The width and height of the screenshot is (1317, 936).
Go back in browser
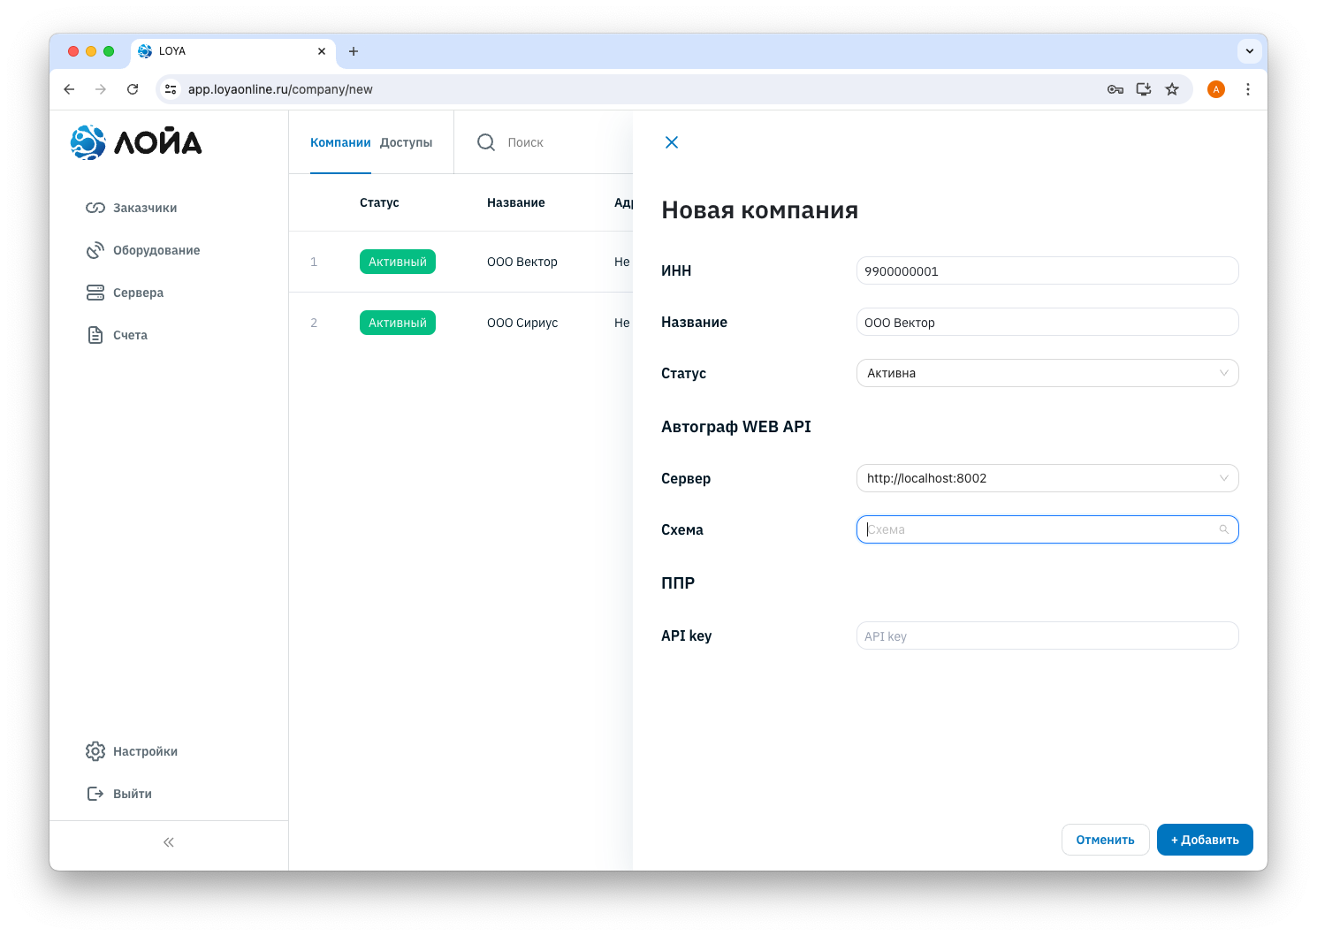[69, 89]
